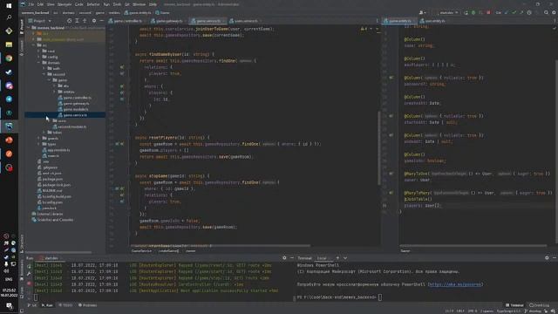The image size is (558, 314).
Task: Select game.entity.ts tab in right editor
Action: click(399, 21)
